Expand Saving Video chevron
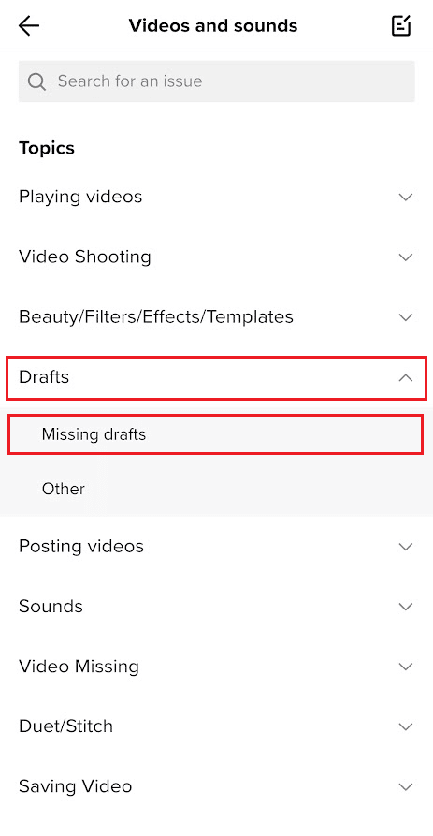 pyautogui.click(x=406, y=787)
